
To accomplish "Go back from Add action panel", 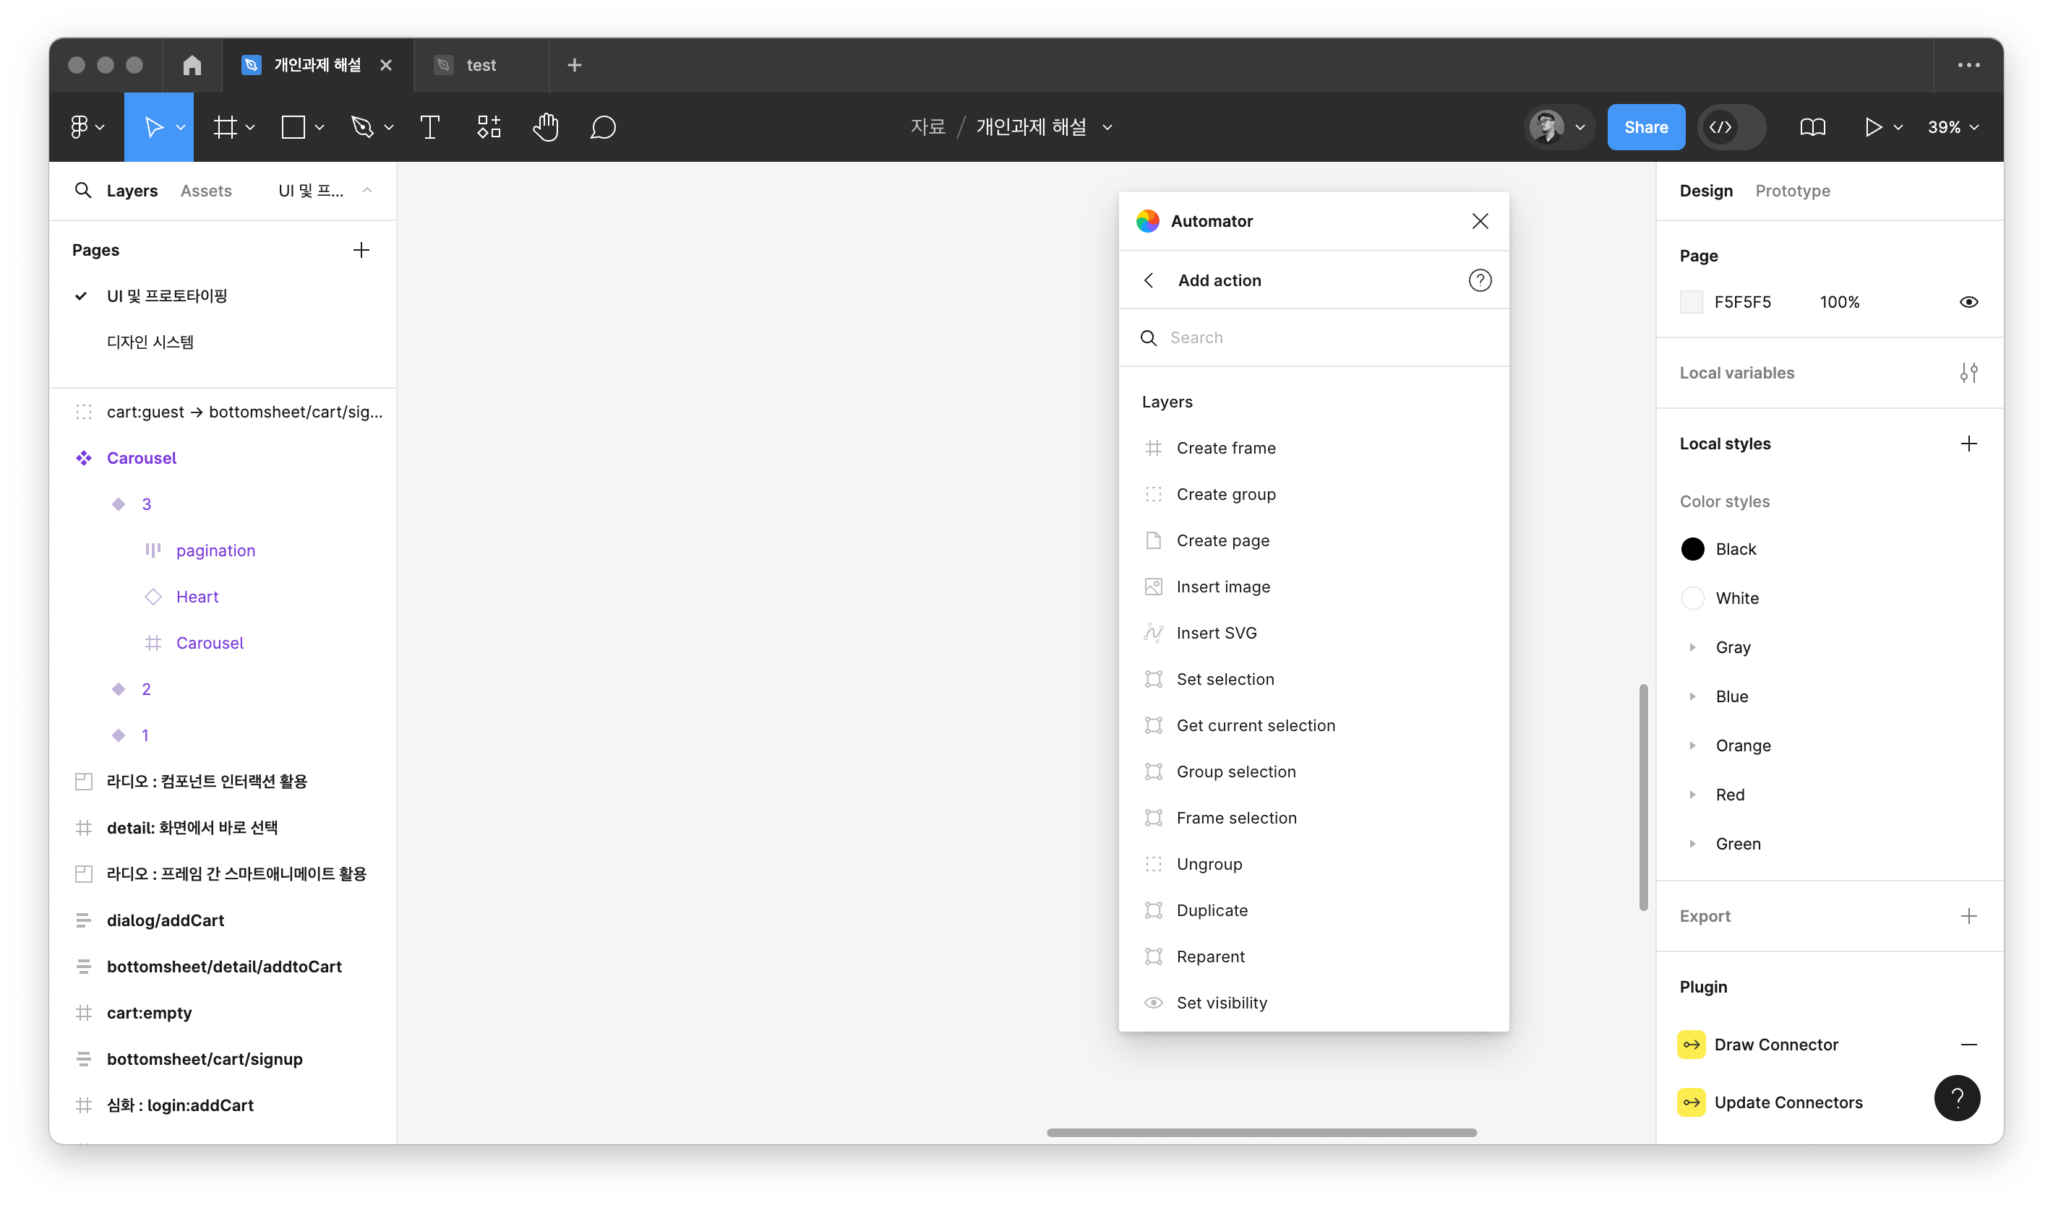I will pyautogui.click(x=1149, y=280).
